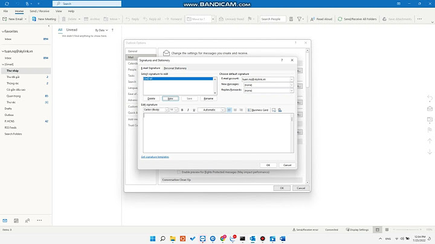Expand the Replies/forwards signature dropdown

click(292, 91)
